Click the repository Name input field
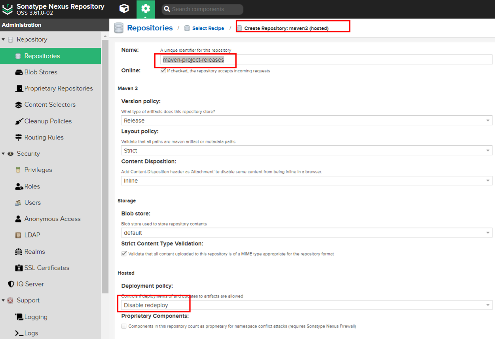Screen dimensions: 495x339 coord(326,60)
